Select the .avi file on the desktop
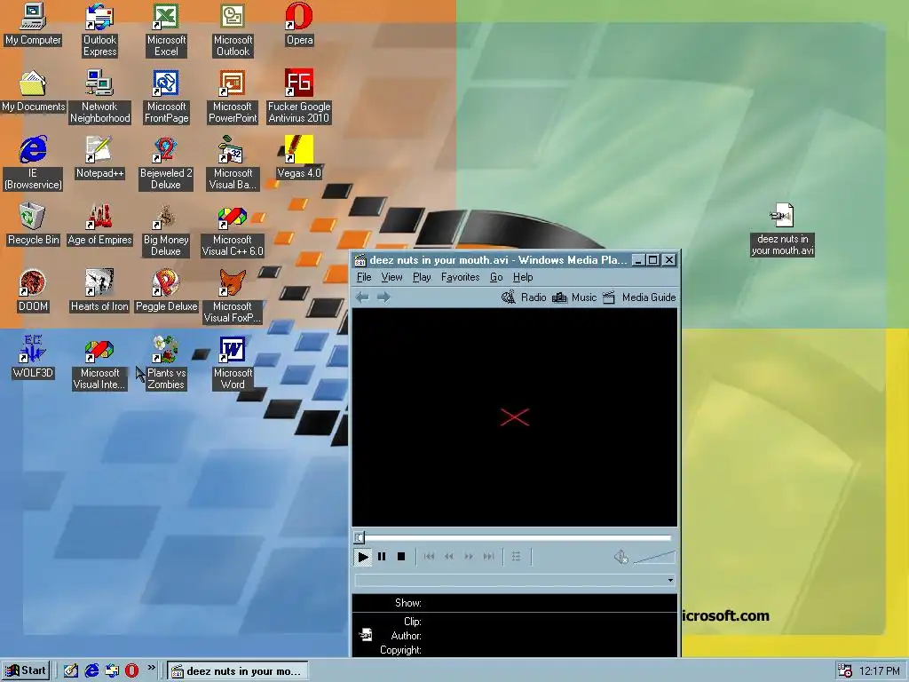The height and width of the screenshot is (682, 909). tap(782, 230)
